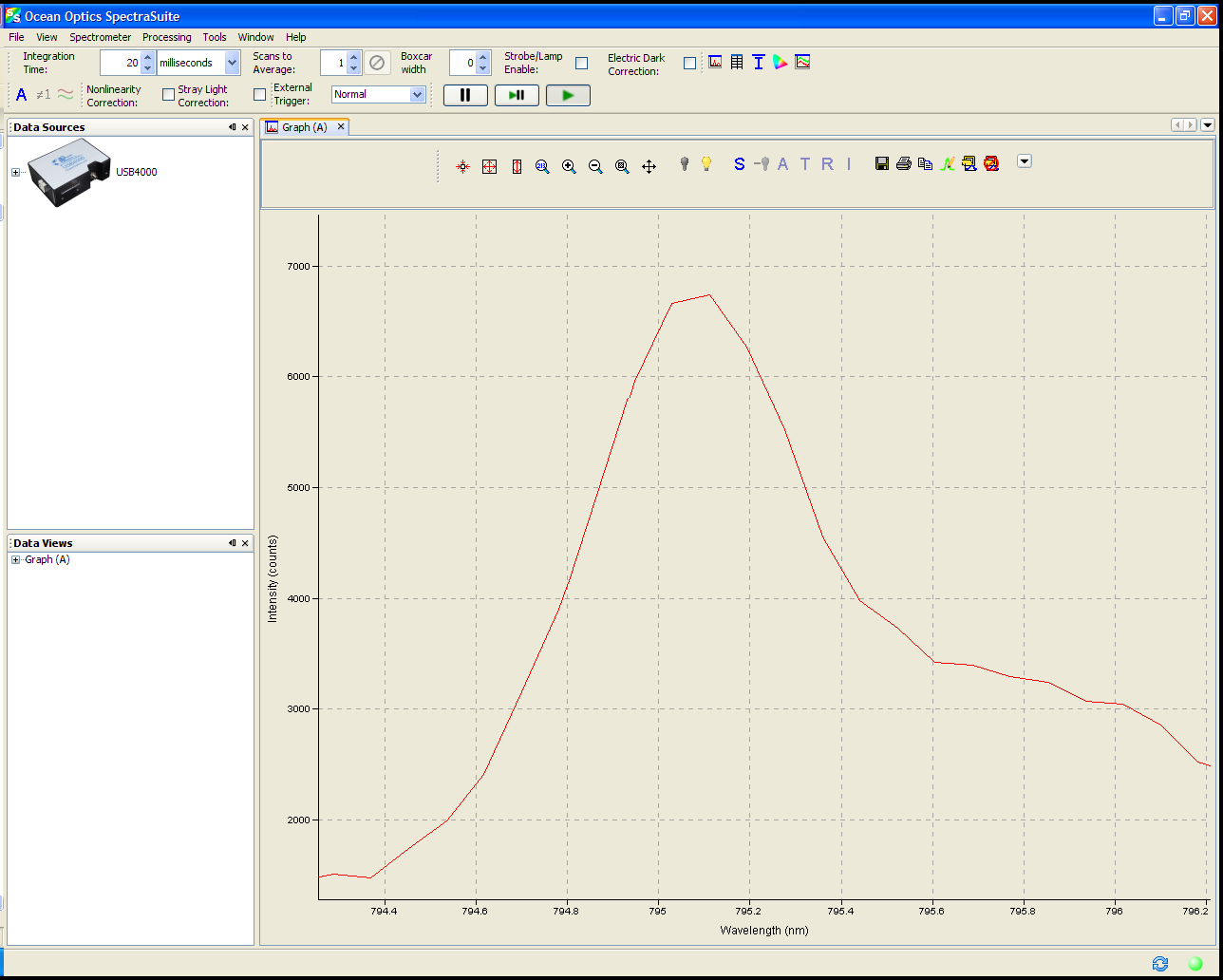The height and width of the screenshot is (980, 1223).
Task: Increase the Integration Time with up arrow
Action: click(x=147, y=57)
